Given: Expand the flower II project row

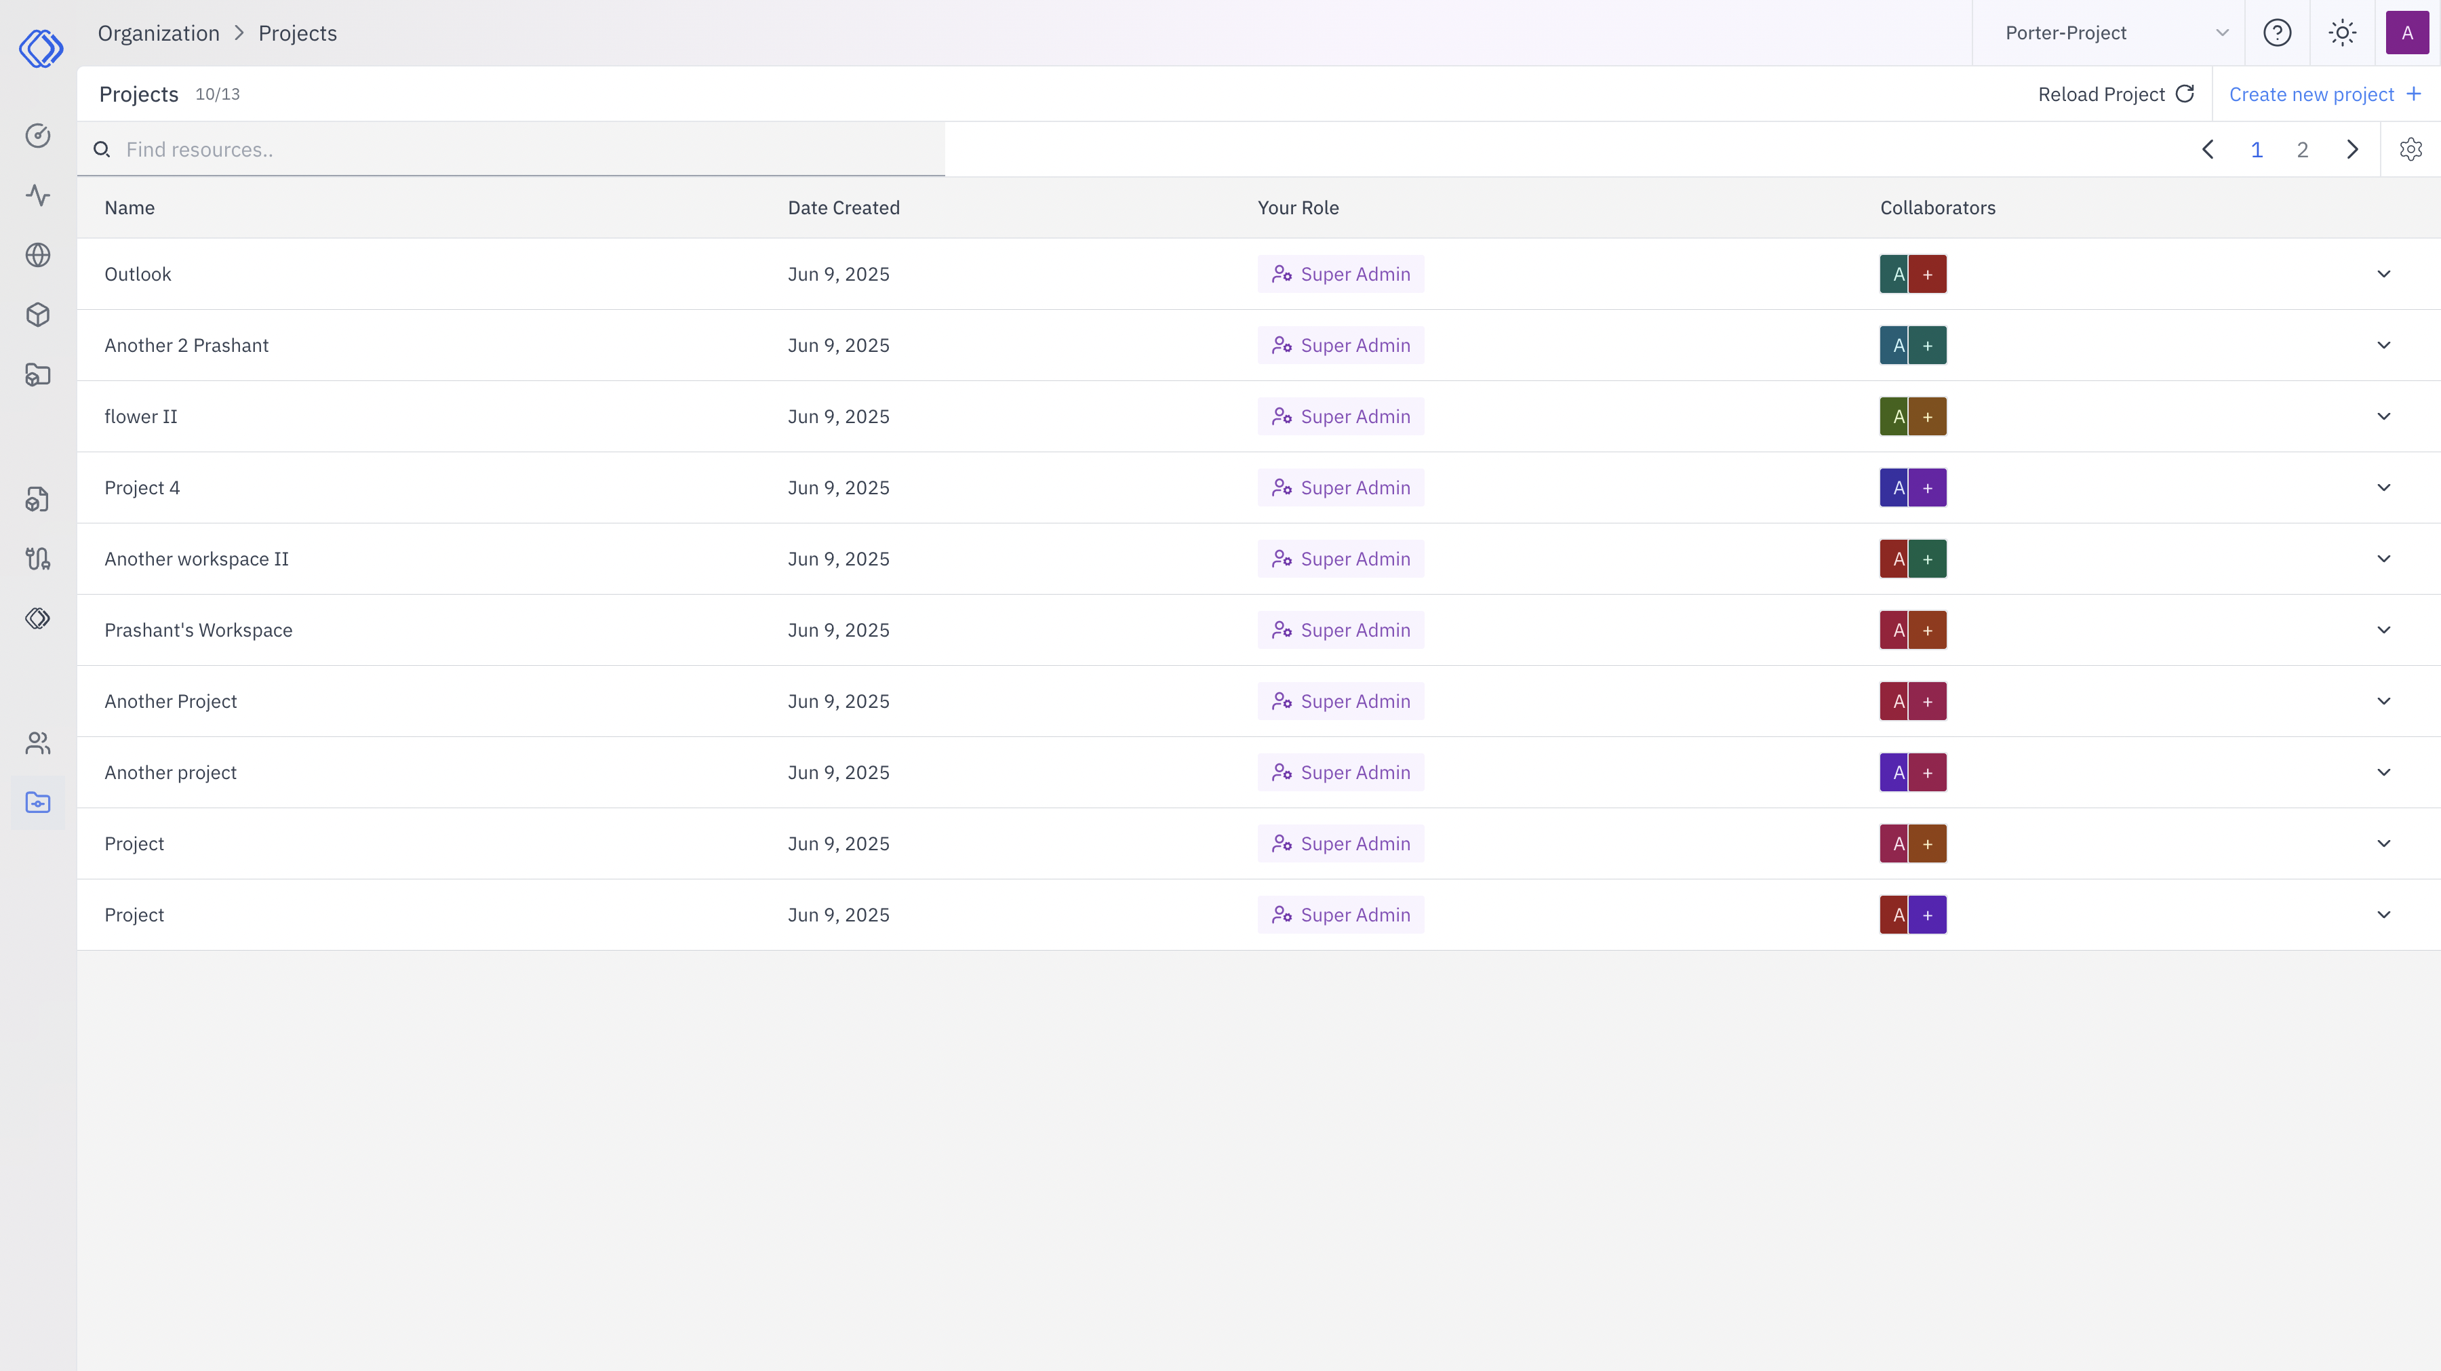Looking at the screenshot, I should [2384, 416].
